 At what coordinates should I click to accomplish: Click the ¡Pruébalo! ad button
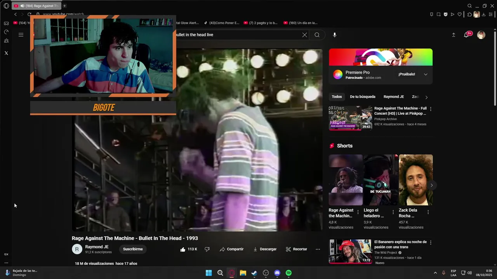[x=407, y=74]
